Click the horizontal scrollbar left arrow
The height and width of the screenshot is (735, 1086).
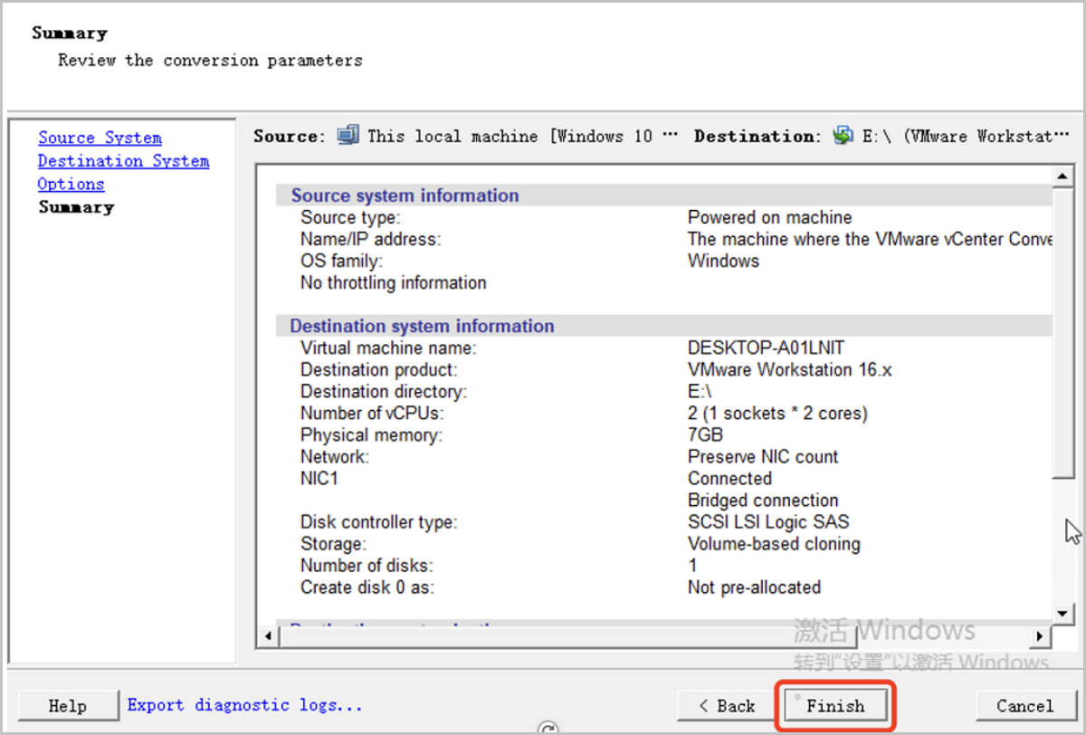[x=267, y=636]
